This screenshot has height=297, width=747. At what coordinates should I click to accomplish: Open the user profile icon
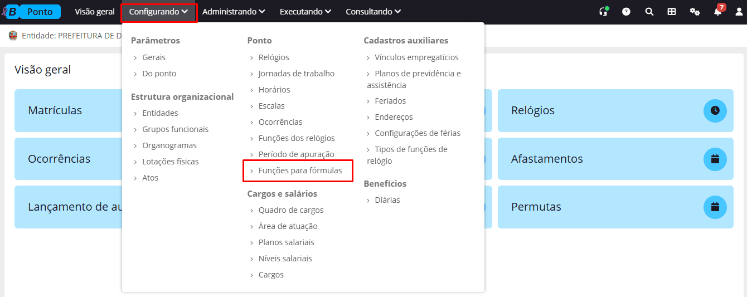(739, 12)
